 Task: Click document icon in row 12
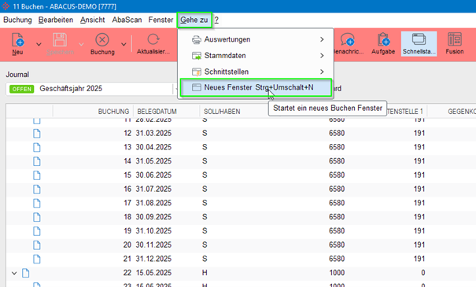37,134
